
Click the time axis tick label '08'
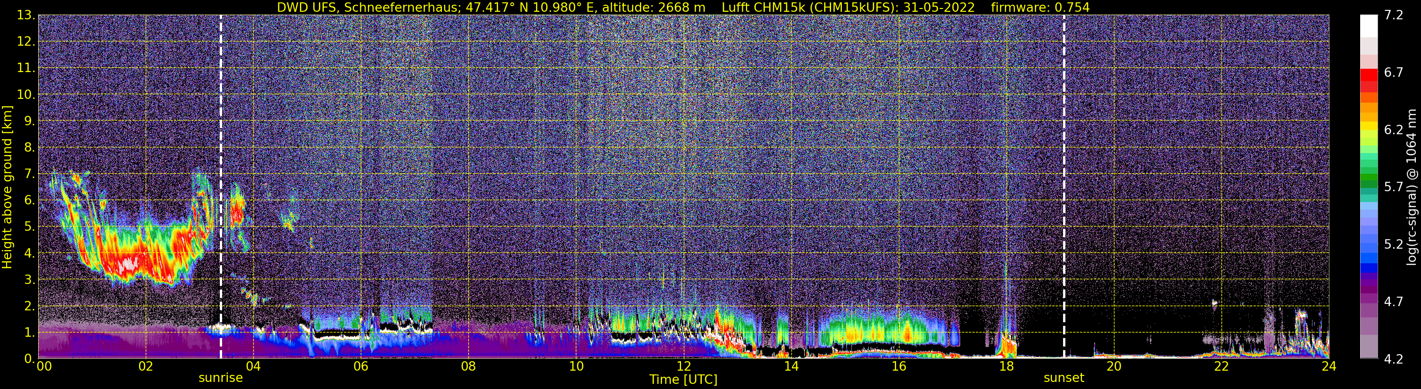coord(468,366)
